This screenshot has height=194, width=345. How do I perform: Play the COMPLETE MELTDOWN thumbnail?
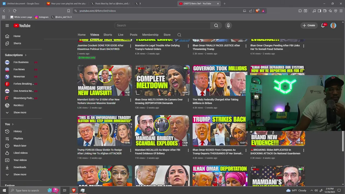162,80
